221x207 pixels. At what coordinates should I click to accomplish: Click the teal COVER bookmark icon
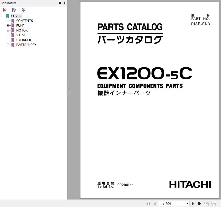coord(7,16)
